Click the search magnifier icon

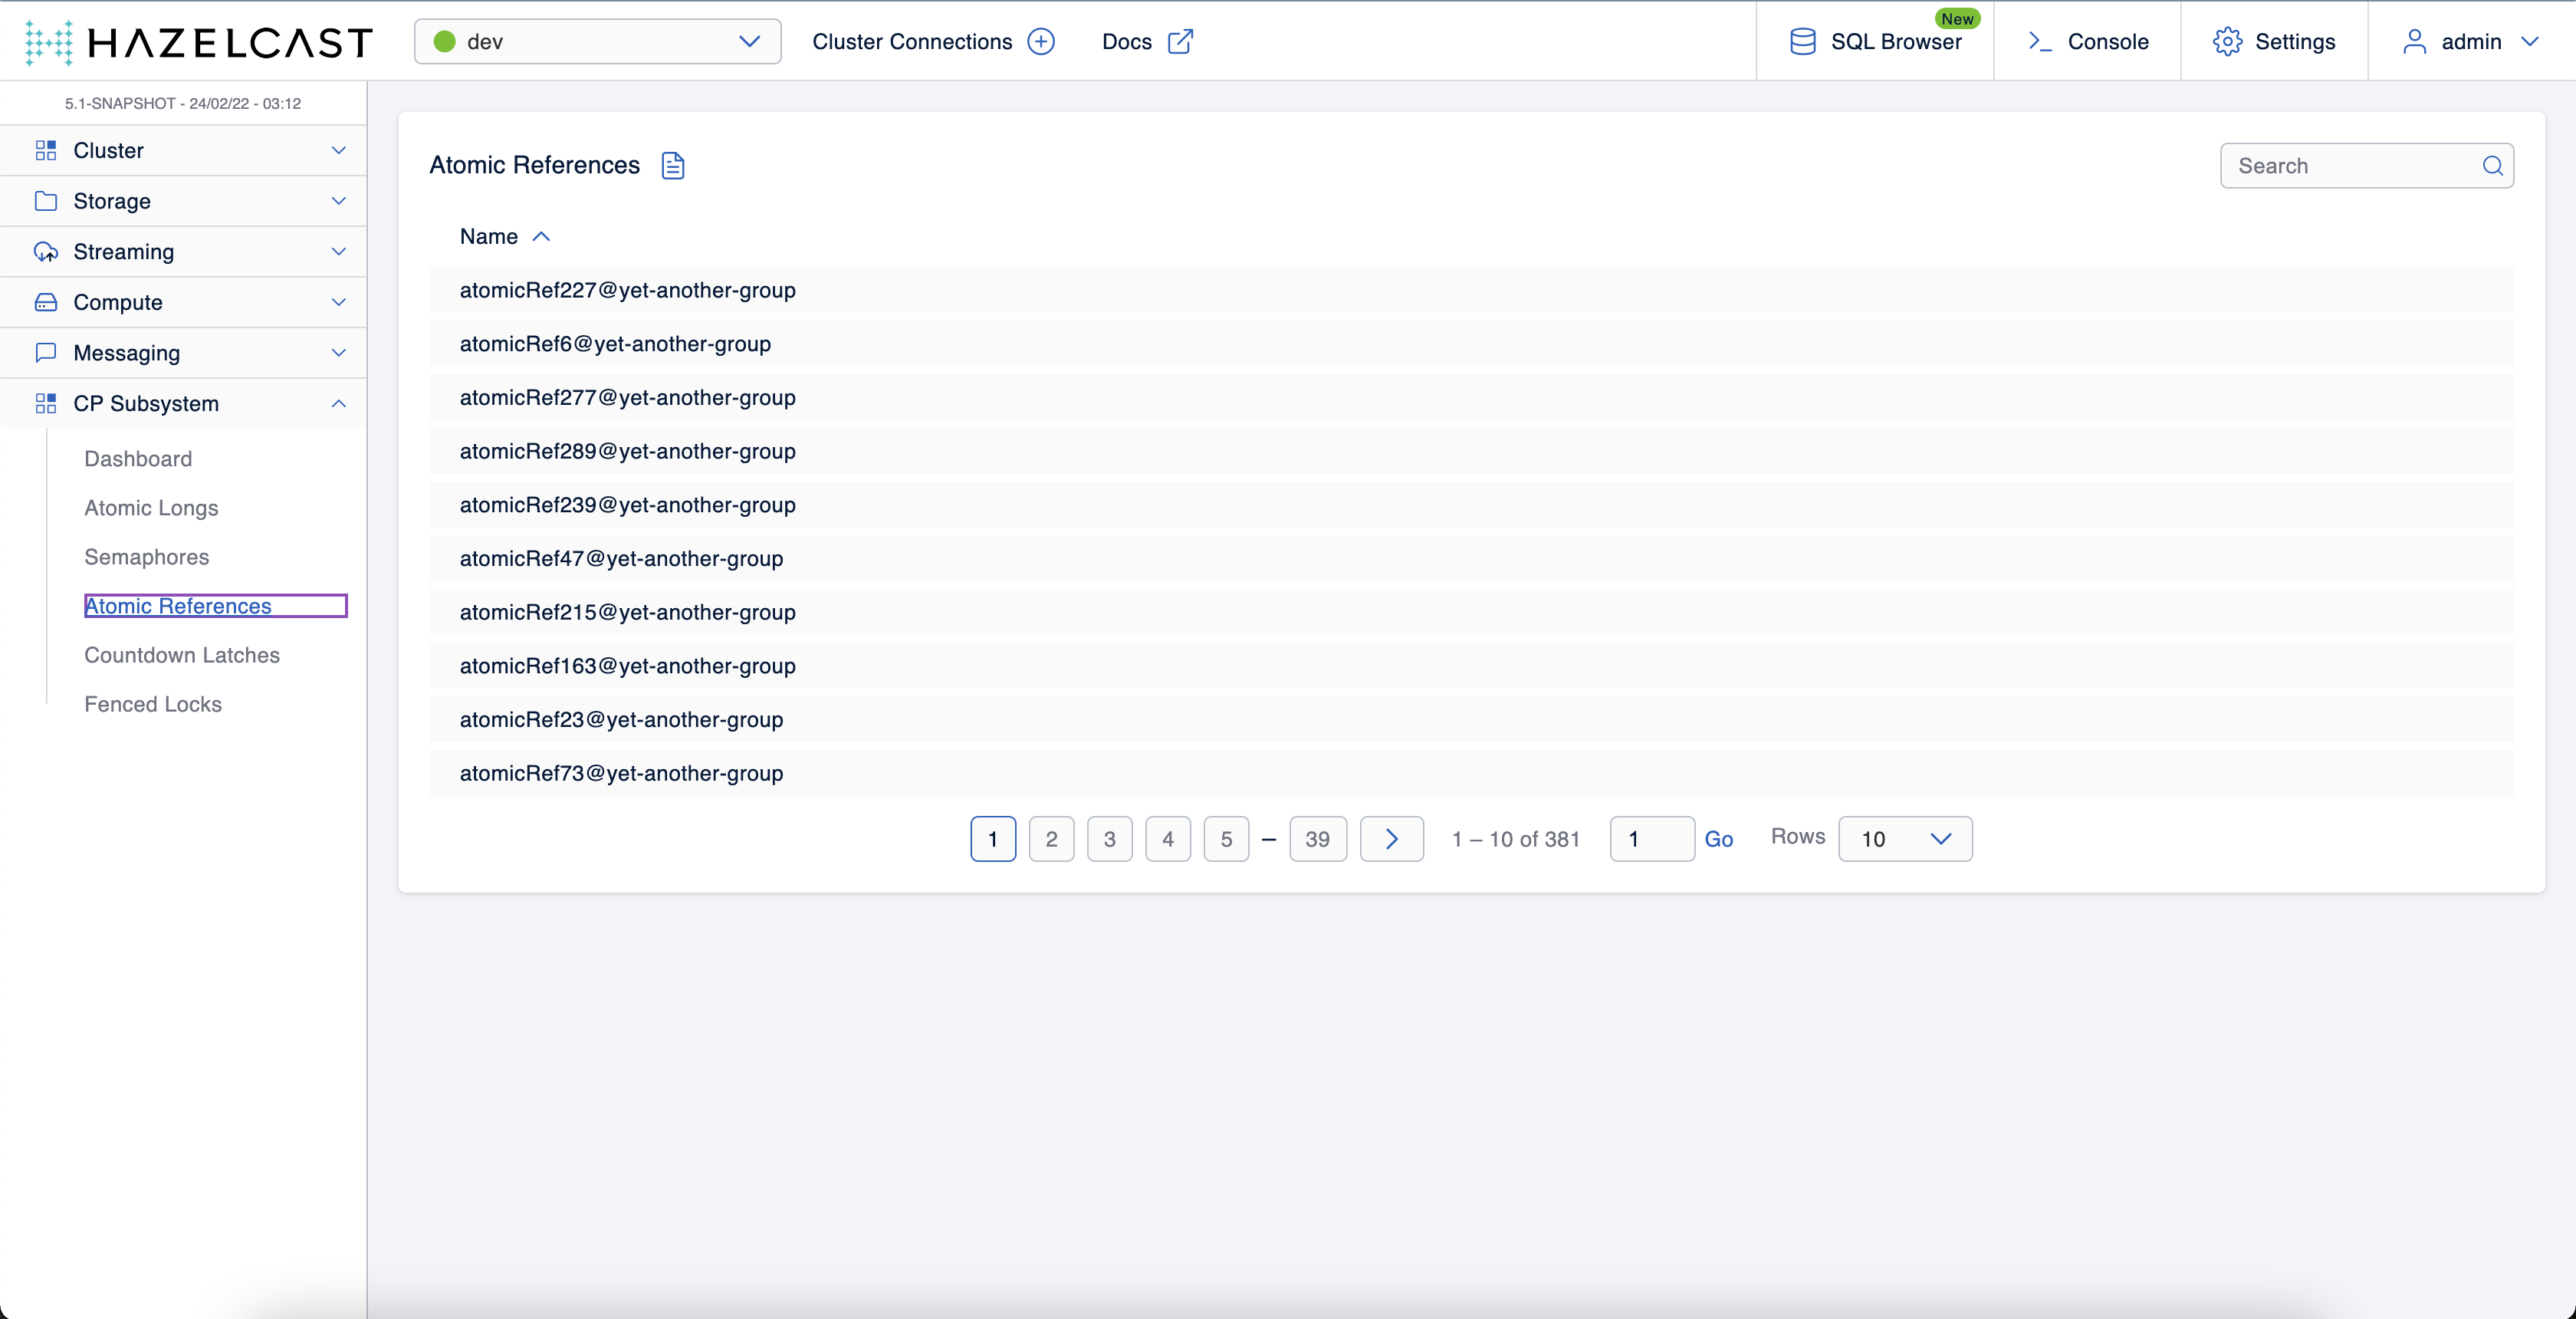(2491, 166)
